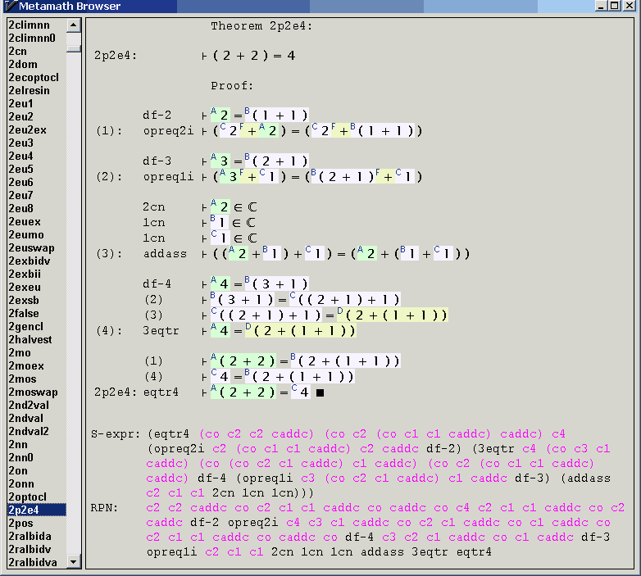The width and height of the screenshot is (641, 576).
Task: Select 2eu1 in the theorem list
Action: tap(20, 104)
